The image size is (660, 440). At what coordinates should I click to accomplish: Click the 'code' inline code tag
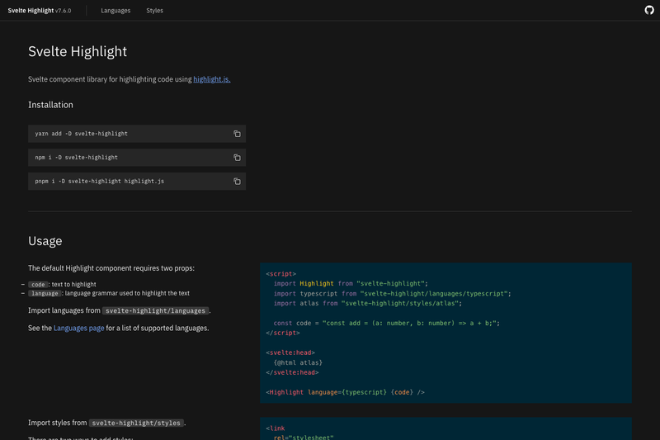(38, 285)
